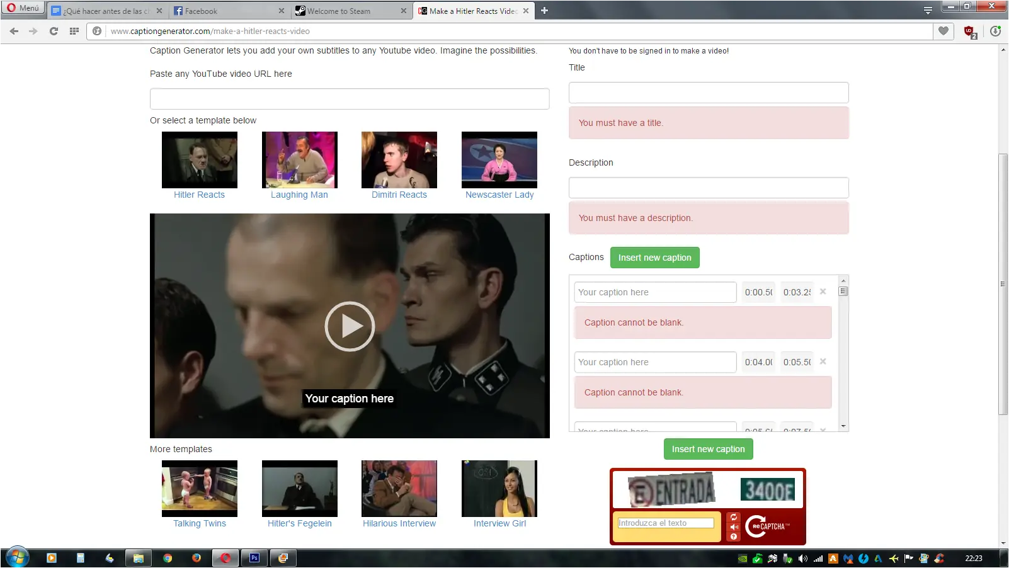Play the video preview
Image resolution: width=1009 pixels, height=568 pixels.
[x=350, y=326]
